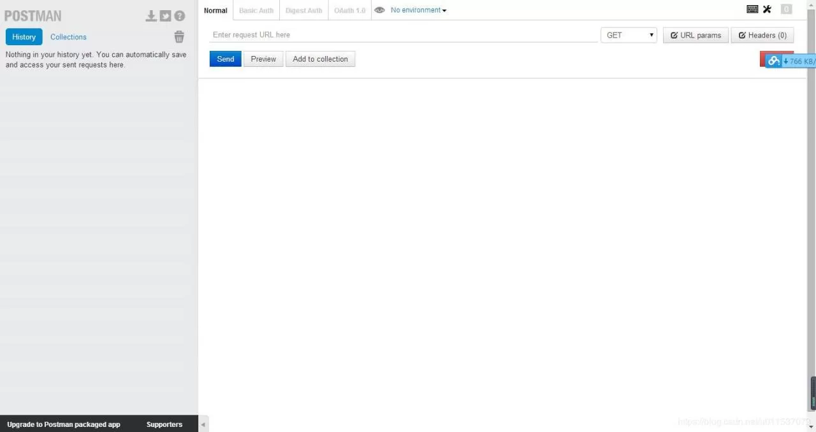Open the GET method dropdown
The image size is (816, 432).
point(629,36)
